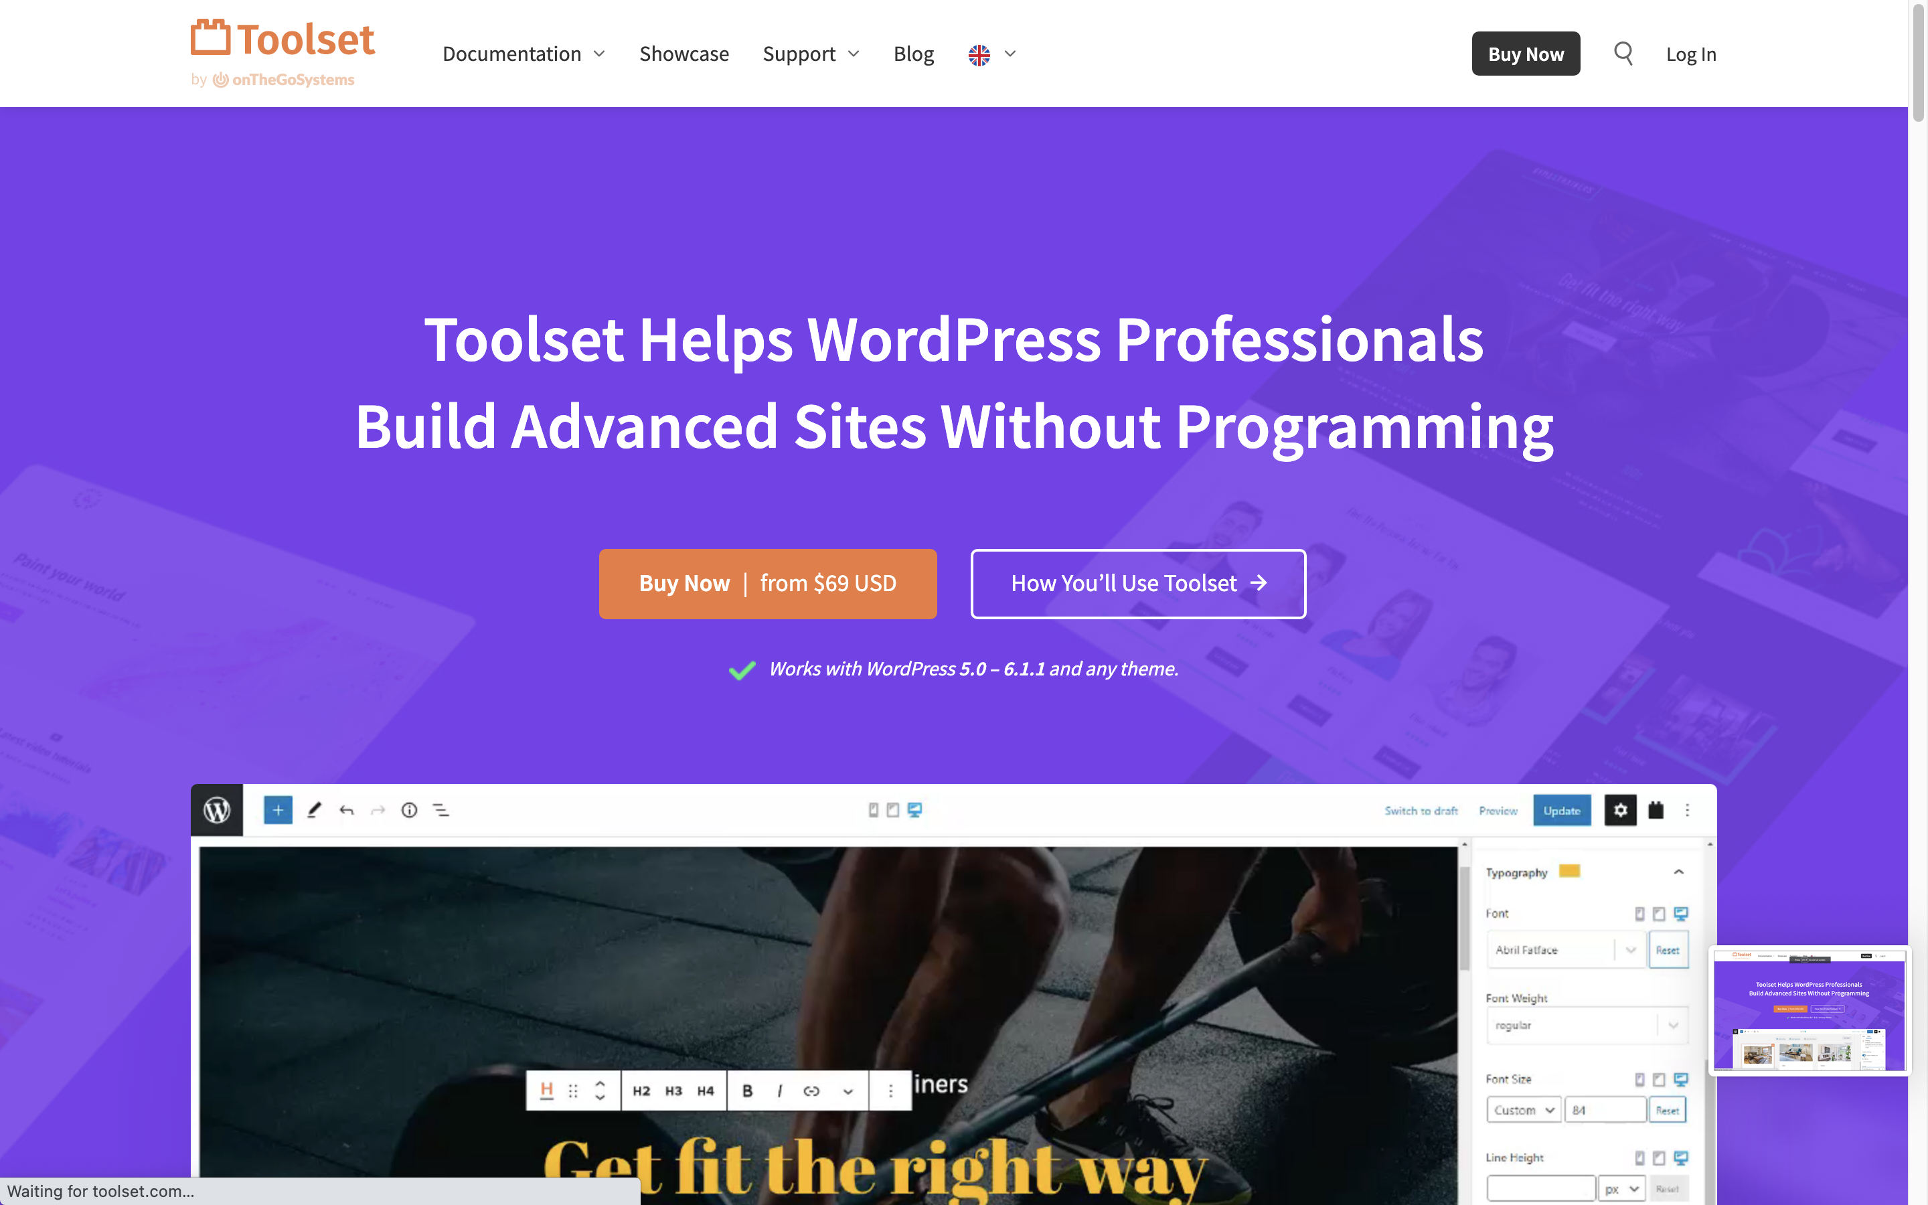
Task: Click How You'll Use Toolset button
Action: tap(1137, 583)
